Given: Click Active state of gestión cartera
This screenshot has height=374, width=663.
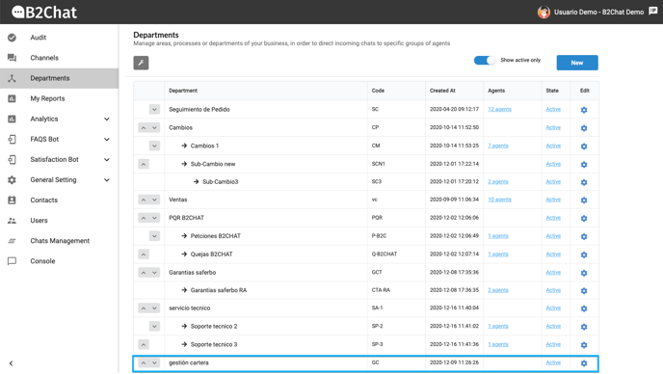Looking at the screenshot, I should click(553, 362).
